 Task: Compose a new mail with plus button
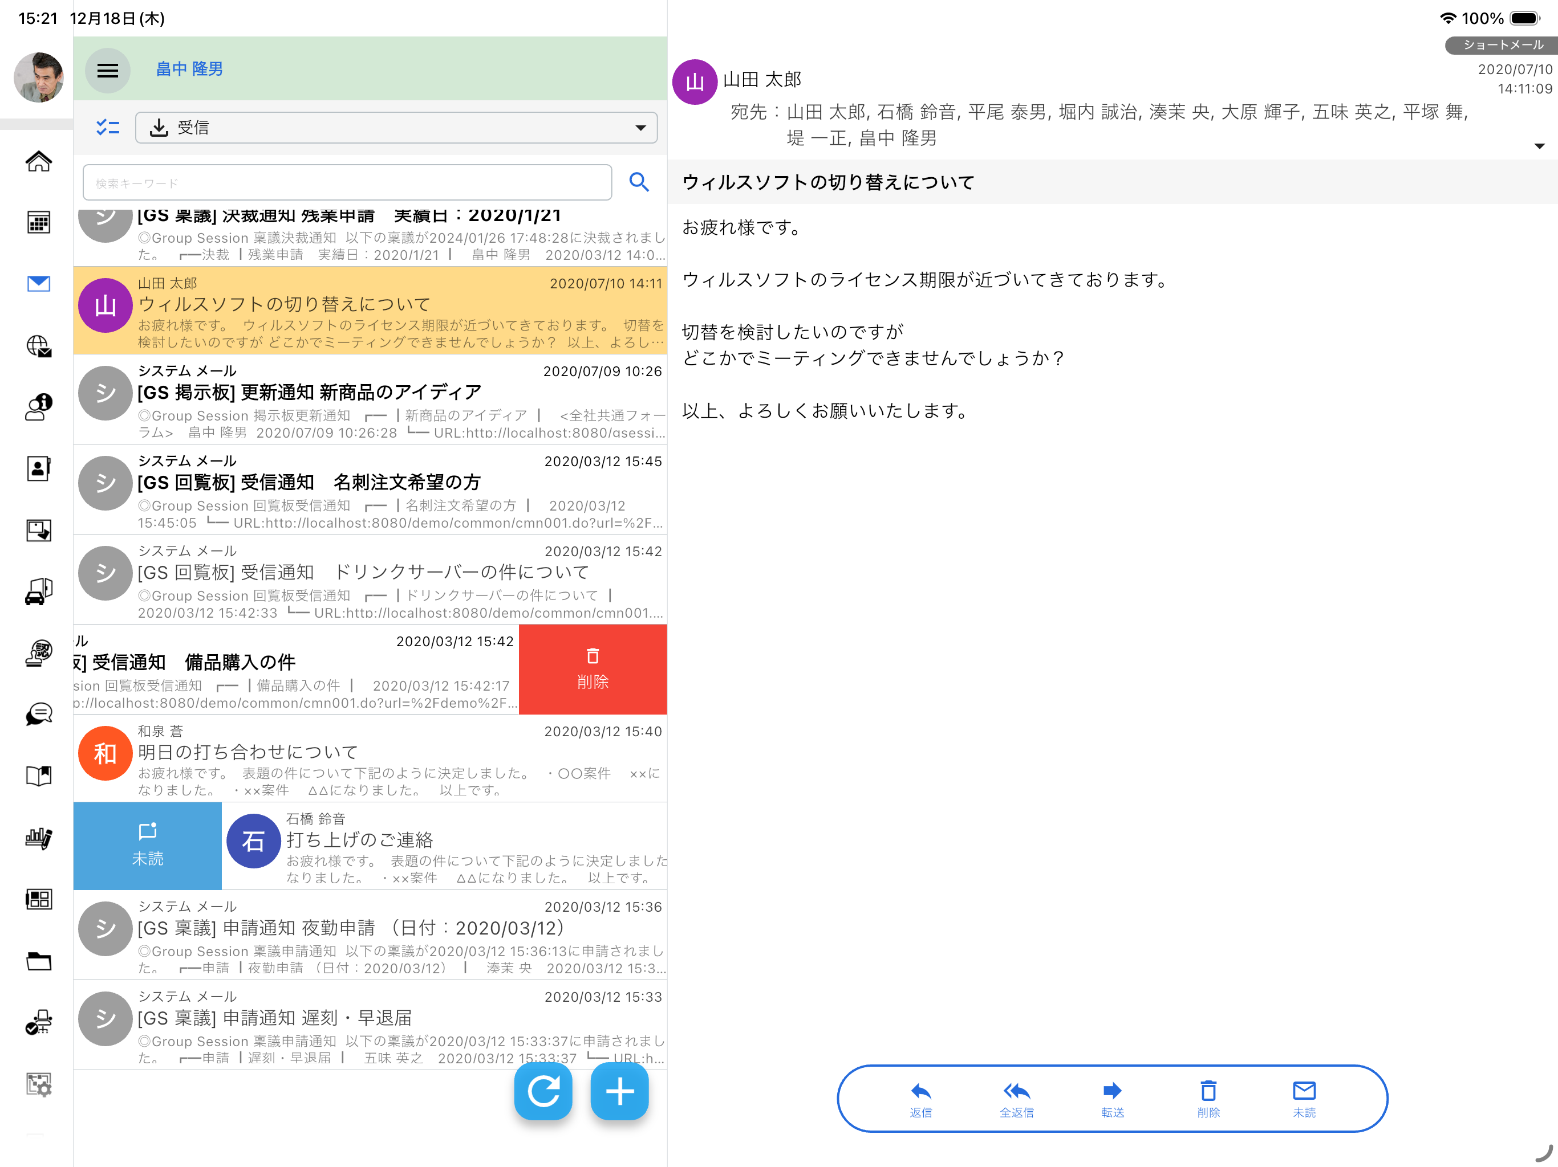pos(619,1092)
